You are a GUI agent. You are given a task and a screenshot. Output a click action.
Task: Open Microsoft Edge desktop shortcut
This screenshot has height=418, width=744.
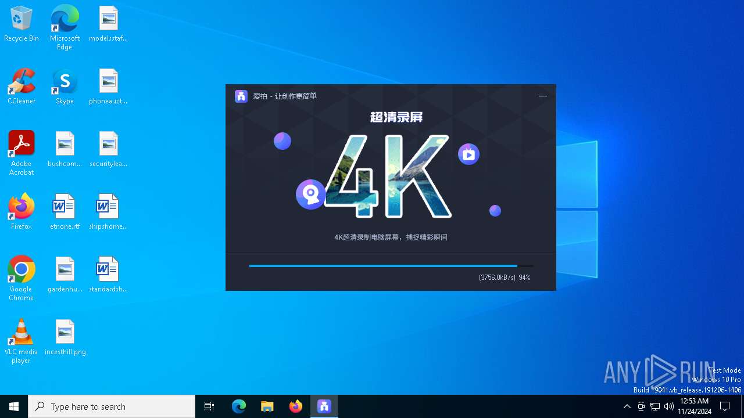coord(65,28)
